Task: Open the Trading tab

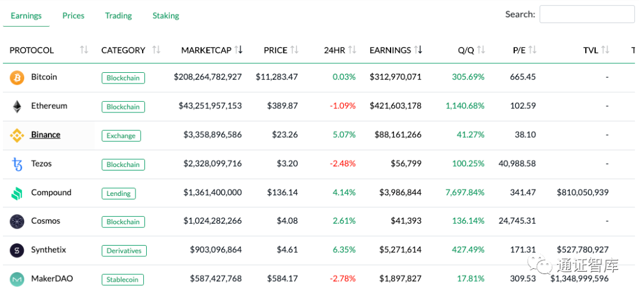Action: coord(118,16)
